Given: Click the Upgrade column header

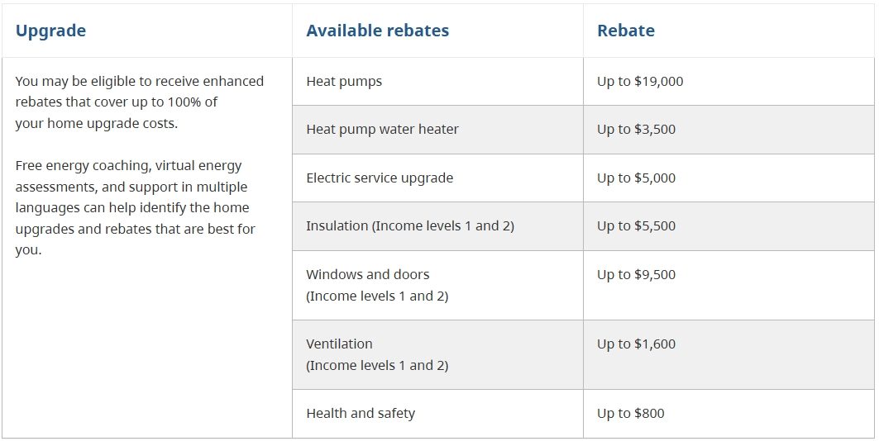Looking at the screenshot, I should [x=50, y=31].
